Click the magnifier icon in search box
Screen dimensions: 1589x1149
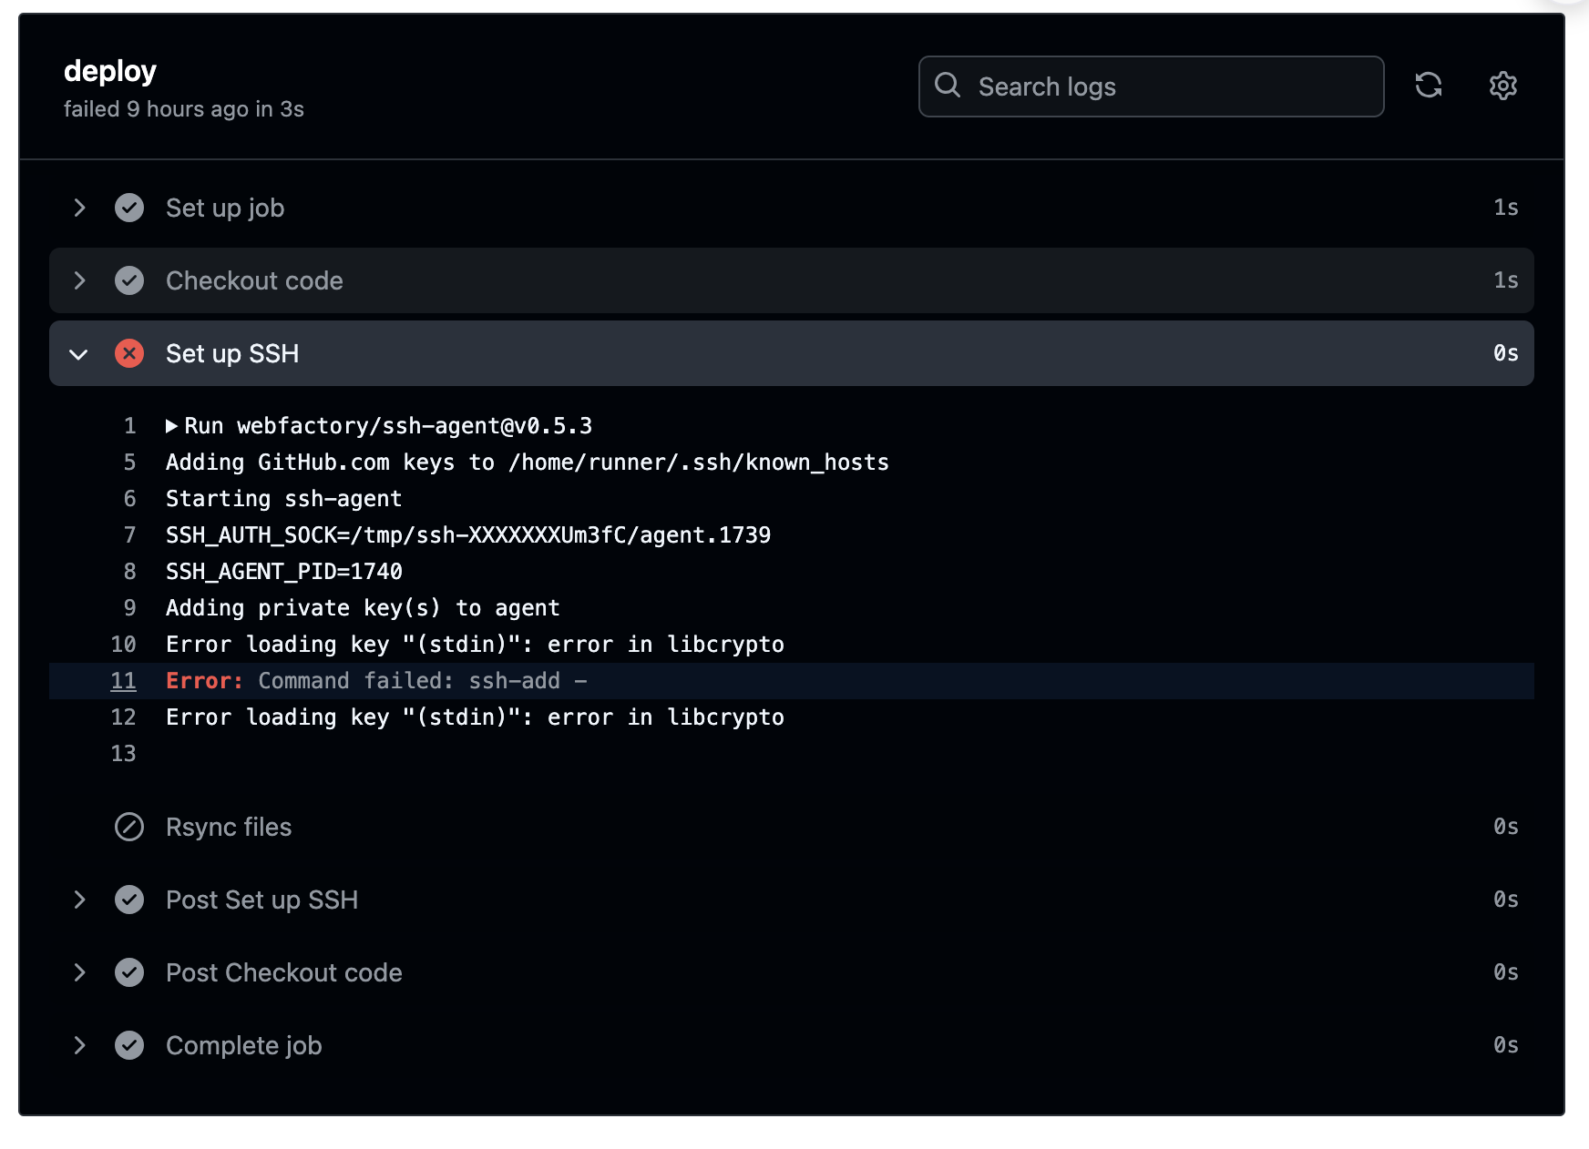tap(948, 86)
